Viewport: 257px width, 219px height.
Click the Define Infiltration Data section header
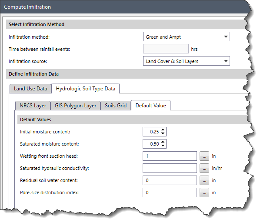(x=127, y=74)
